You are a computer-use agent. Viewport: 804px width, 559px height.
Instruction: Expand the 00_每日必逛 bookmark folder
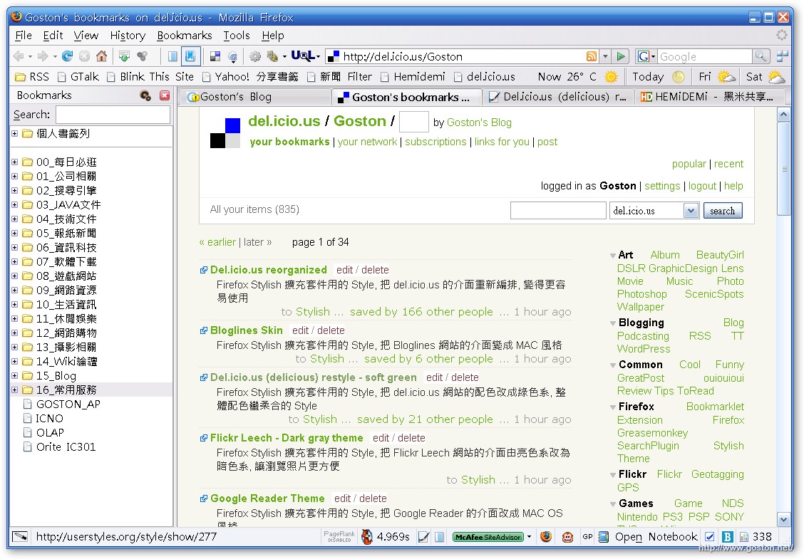pos(15,162)
